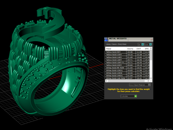Screen dimensions: 173x130
Task: Click scroll down arrow in metal list
Action: coord(151,78)
